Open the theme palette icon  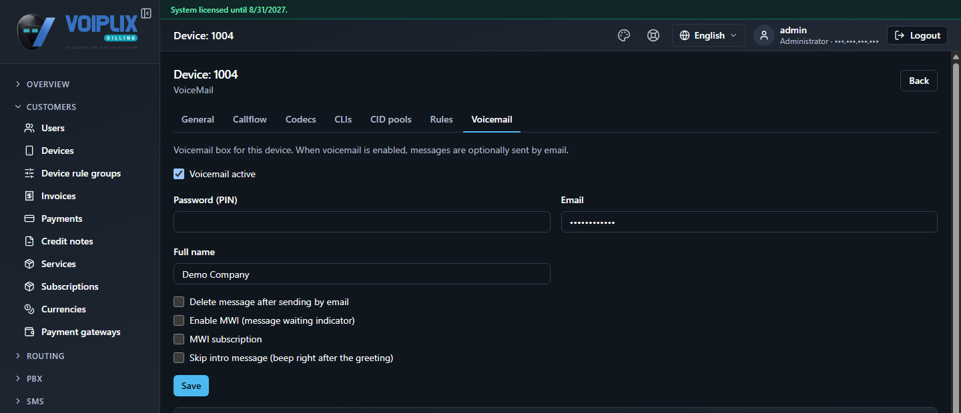(x=624, y=35)
